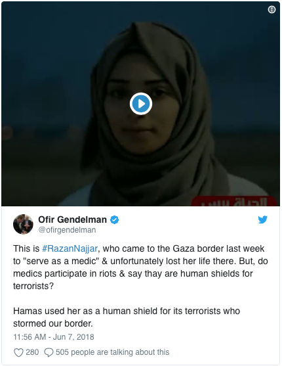Screen dimensions: 282x366
Task: Open the Ofir Gendelman display name
Action: click(72, 219)
